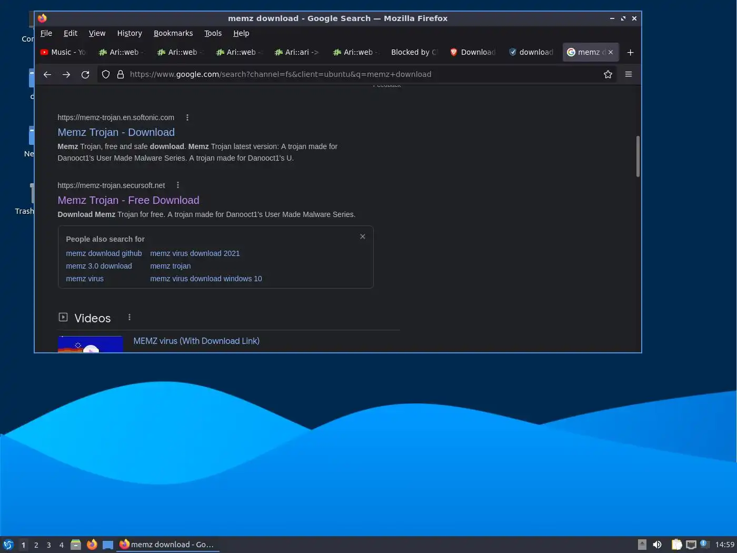Open the Bookmarks menu
Image resolution: width=737 pixels, height=553 pixels.
[x=173, y=33]
